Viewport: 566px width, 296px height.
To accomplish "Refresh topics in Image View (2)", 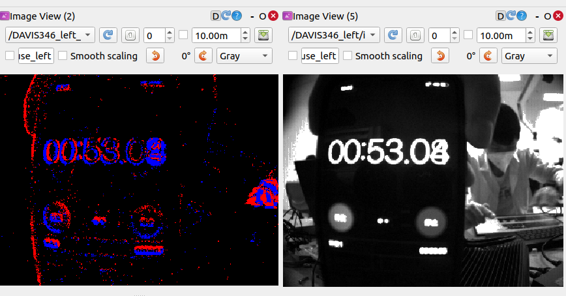I will [x=108, y=35].
